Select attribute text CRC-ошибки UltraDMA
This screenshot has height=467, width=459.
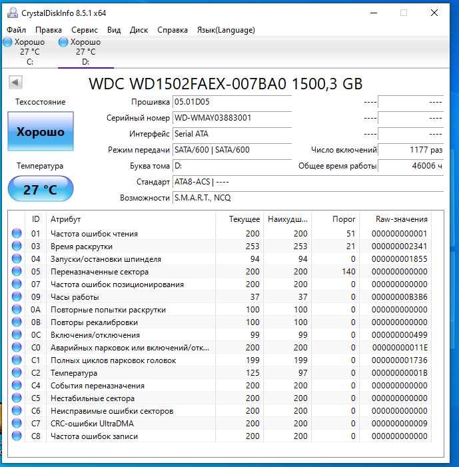pos(92,424)
